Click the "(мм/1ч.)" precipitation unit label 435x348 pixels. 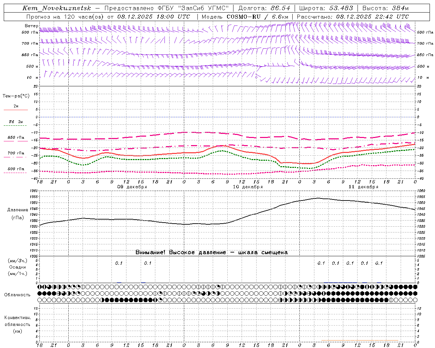click(18, 274)
